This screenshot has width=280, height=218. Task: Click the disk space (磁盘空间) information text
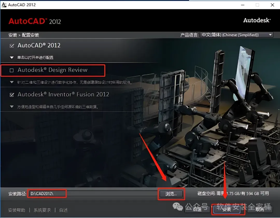coord(233,193)
